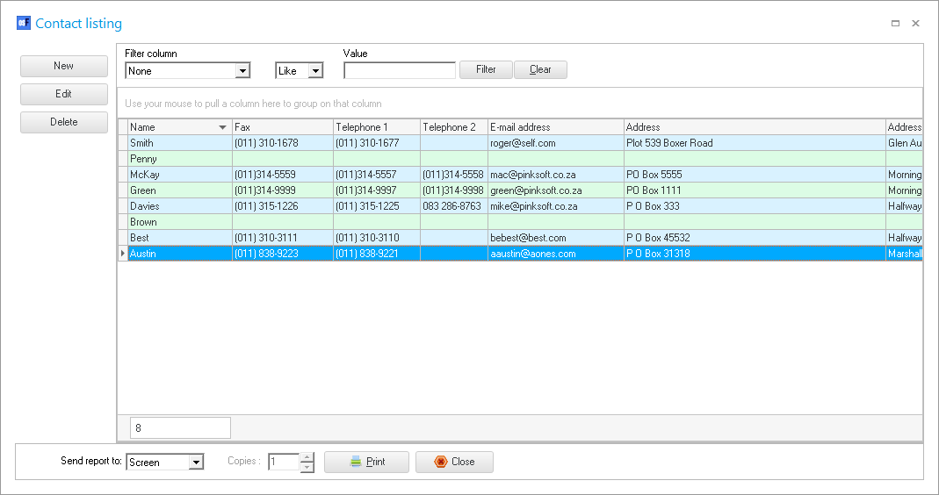939x495 pixels.
Task: Clear the current filter
Action: point(540,69)
